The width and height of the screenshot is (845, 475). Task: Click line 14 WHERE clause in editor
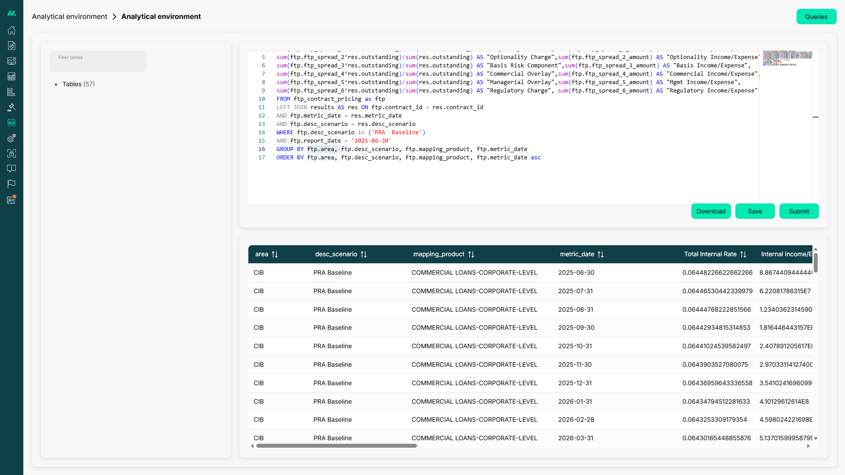tap(351, 133)
